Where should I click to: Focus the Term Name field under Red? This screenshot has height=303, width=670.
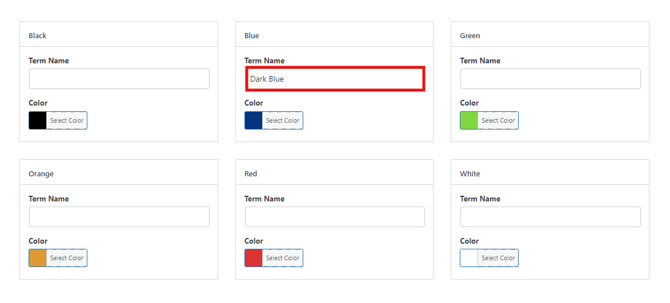[x=335, y=217]
